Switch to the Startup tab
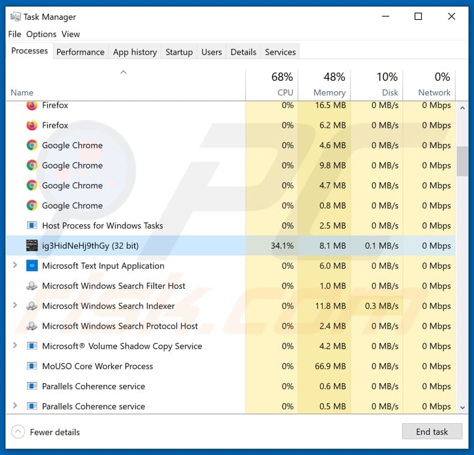Image resolution: width=474 pixels, height=455 pixels. coord(179,52)
